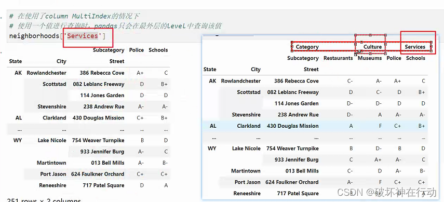This screenshot has width=444, height=202.
Task: Click 933 Jennifer Burg in the two-column output
Action: coord(102,152)
